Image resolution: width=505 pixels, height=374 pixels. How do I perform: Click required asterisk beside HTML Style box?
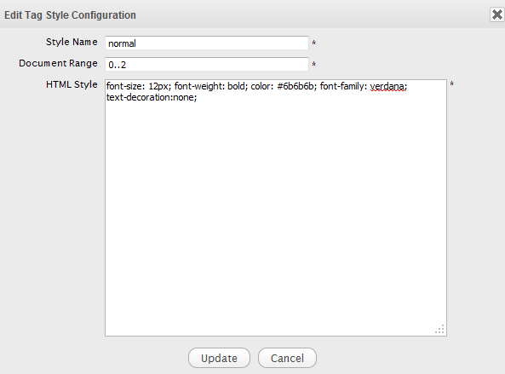click(x=452, y=84)
